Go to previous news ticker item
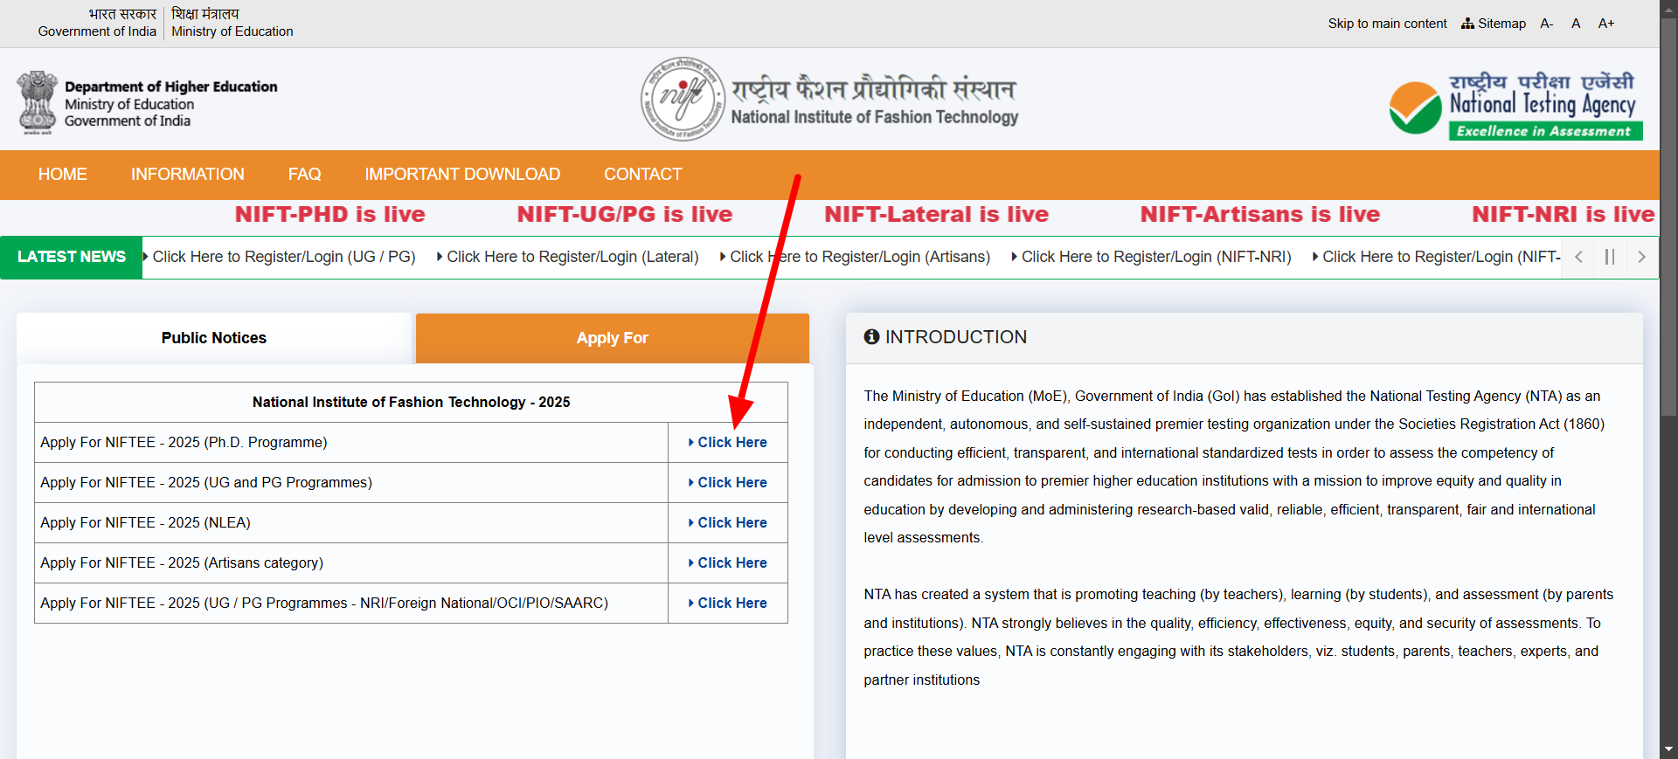The image size is (1678, 759). click(x=1578, y=257)
